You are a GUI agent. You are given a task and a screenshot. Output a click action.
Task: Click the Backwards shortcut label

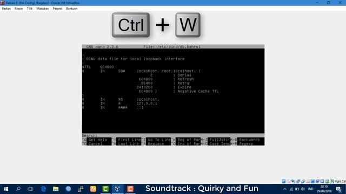pyautogui.click(x=249, y=140)
